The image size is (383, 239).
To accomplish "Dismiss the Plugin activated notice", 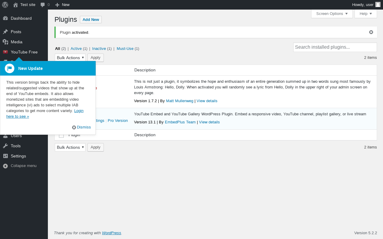I will [x=371, y=32].
